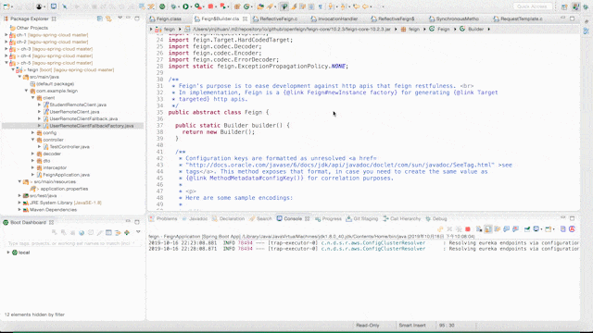Click the red Stop toolbar icon
The image size is (593, 333).
click(210, 6)
